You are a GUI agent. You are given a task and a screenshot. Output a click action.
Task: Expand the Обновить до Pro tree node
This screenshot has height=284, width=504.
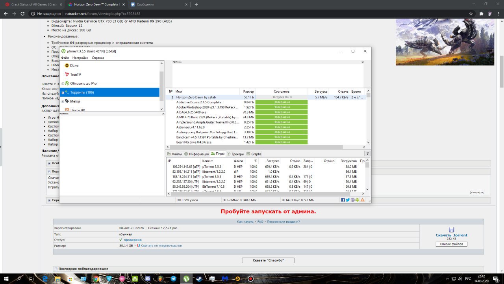click(63, 84)
